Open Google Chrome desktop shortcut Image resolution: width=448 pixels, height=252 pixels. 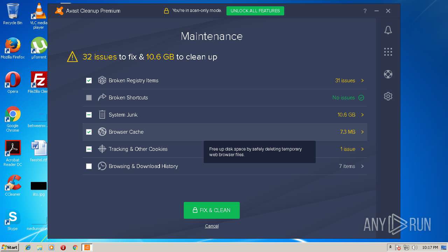13,119
